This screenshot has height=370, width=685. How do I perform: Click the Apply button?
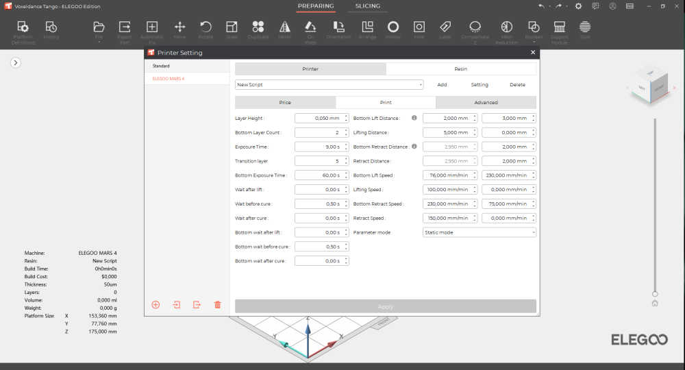point(386,307)
